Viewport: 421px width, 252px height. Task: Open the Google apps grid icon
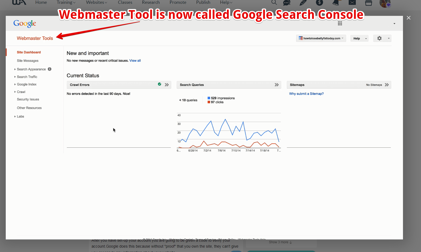[x=340, y=23]
